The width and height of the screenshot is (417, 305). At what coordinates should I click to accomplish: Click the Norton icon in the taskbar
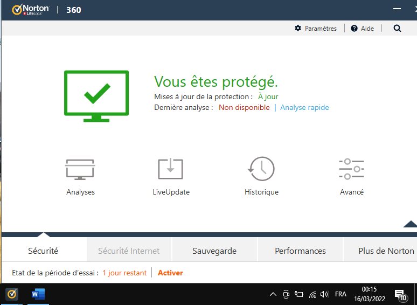click(x=12, y=294)
